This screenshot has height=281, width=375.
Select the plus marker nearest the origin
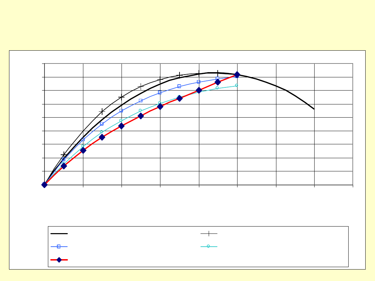click(64, 155)
